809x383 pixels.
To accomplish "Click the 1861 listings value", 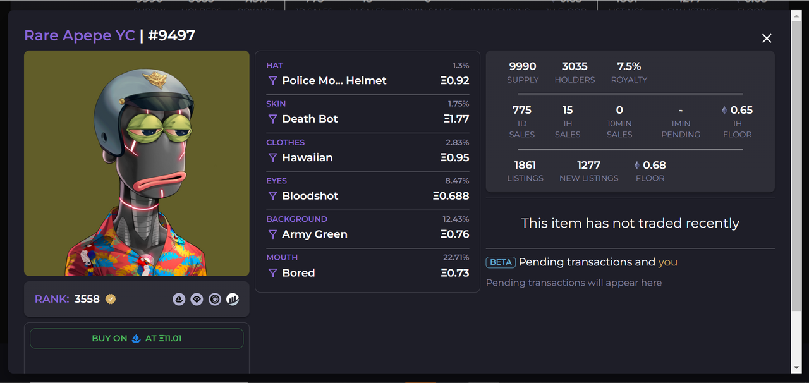I will click(525, 165).
